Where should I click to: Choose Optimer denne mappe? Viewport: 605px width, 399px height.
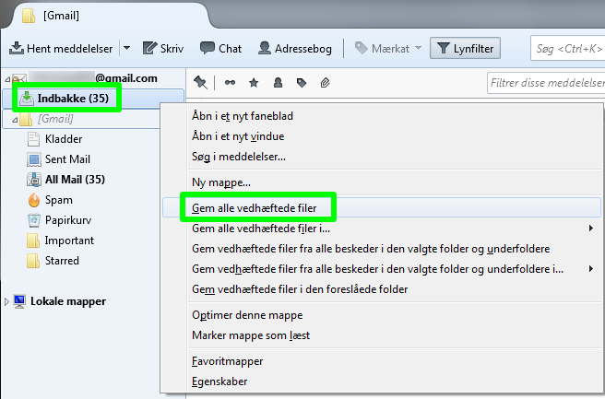click(382, 315)
